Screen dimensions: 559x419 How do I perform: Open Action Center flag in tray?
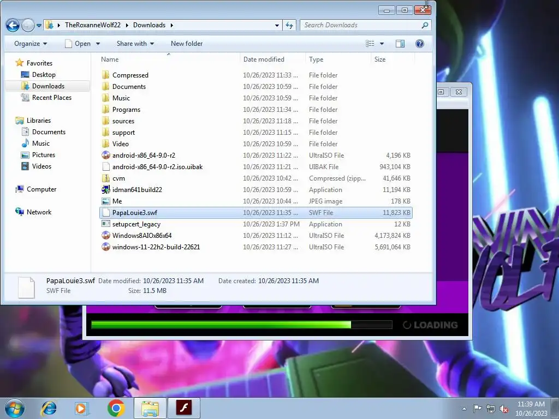click(x=477, y=409)
